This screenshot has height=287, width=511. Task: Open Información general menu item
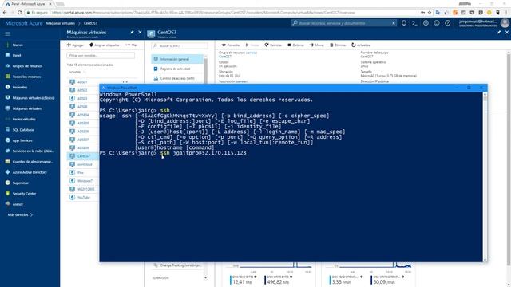pos(177,59)
